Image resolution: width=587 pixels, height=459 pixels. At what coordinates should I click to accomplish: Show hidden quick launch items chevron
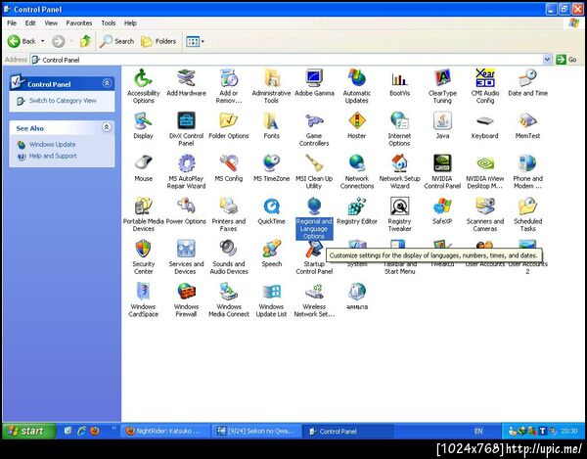113,429
